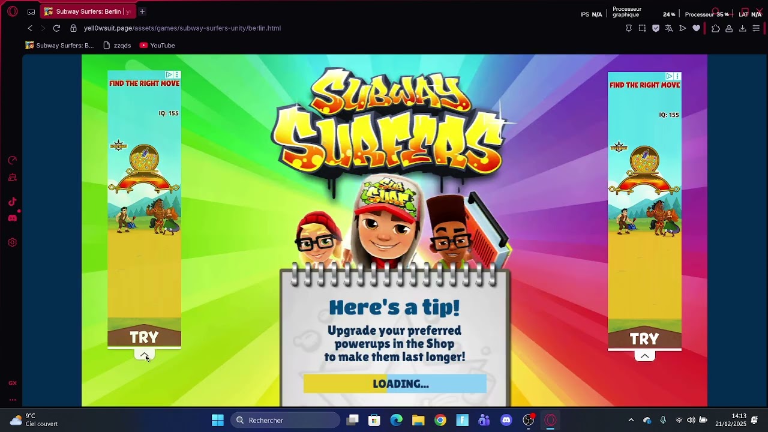Click the IPS N/A readout
This screenshot has height=432, width=768.
[591, 14]
